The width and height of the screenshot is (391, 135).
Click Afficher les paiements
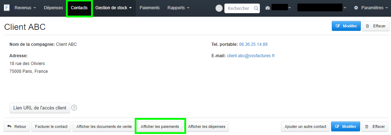[x=160, y=126]
